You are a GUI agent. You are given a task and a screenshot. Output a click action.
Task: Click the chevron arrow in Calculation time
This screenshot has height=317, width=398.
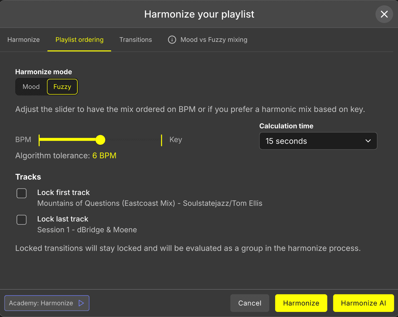coord(368,141)
